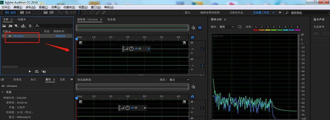The image size is (330, 120).
Task: Play the file with Files panel play button
Action: point(30,72)
